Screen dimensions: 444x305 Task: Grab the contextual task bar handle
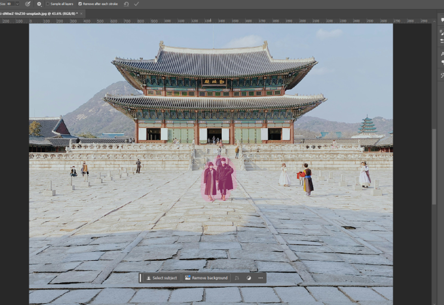tap(140, 277)
